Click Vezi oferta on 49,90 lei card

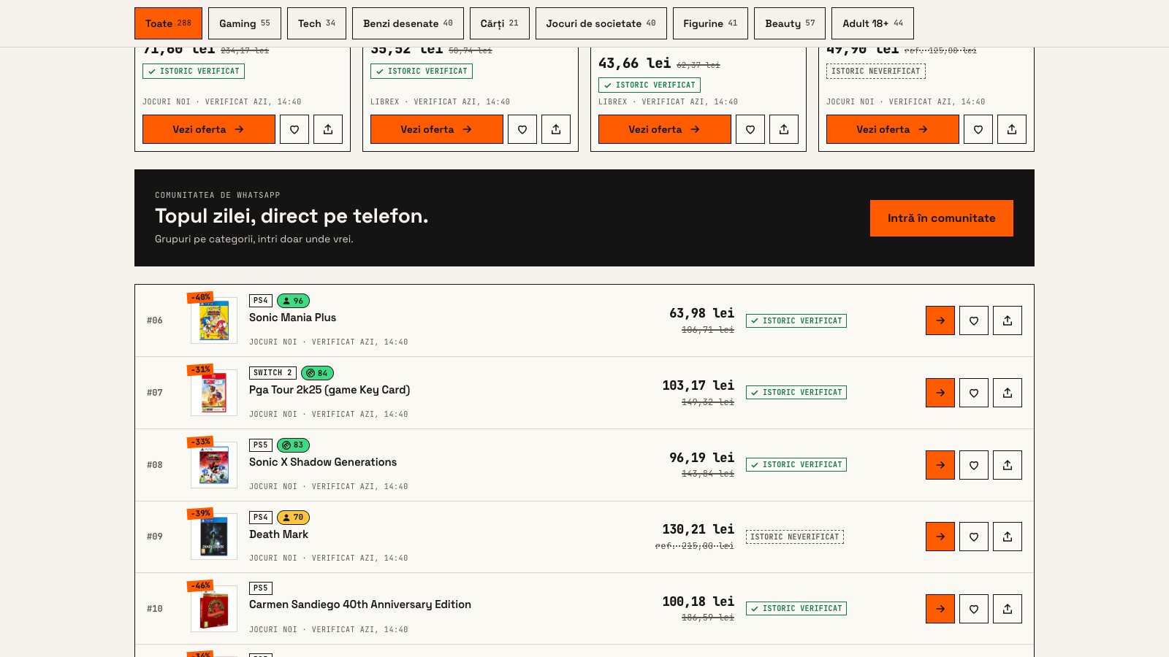click(893, 129)
